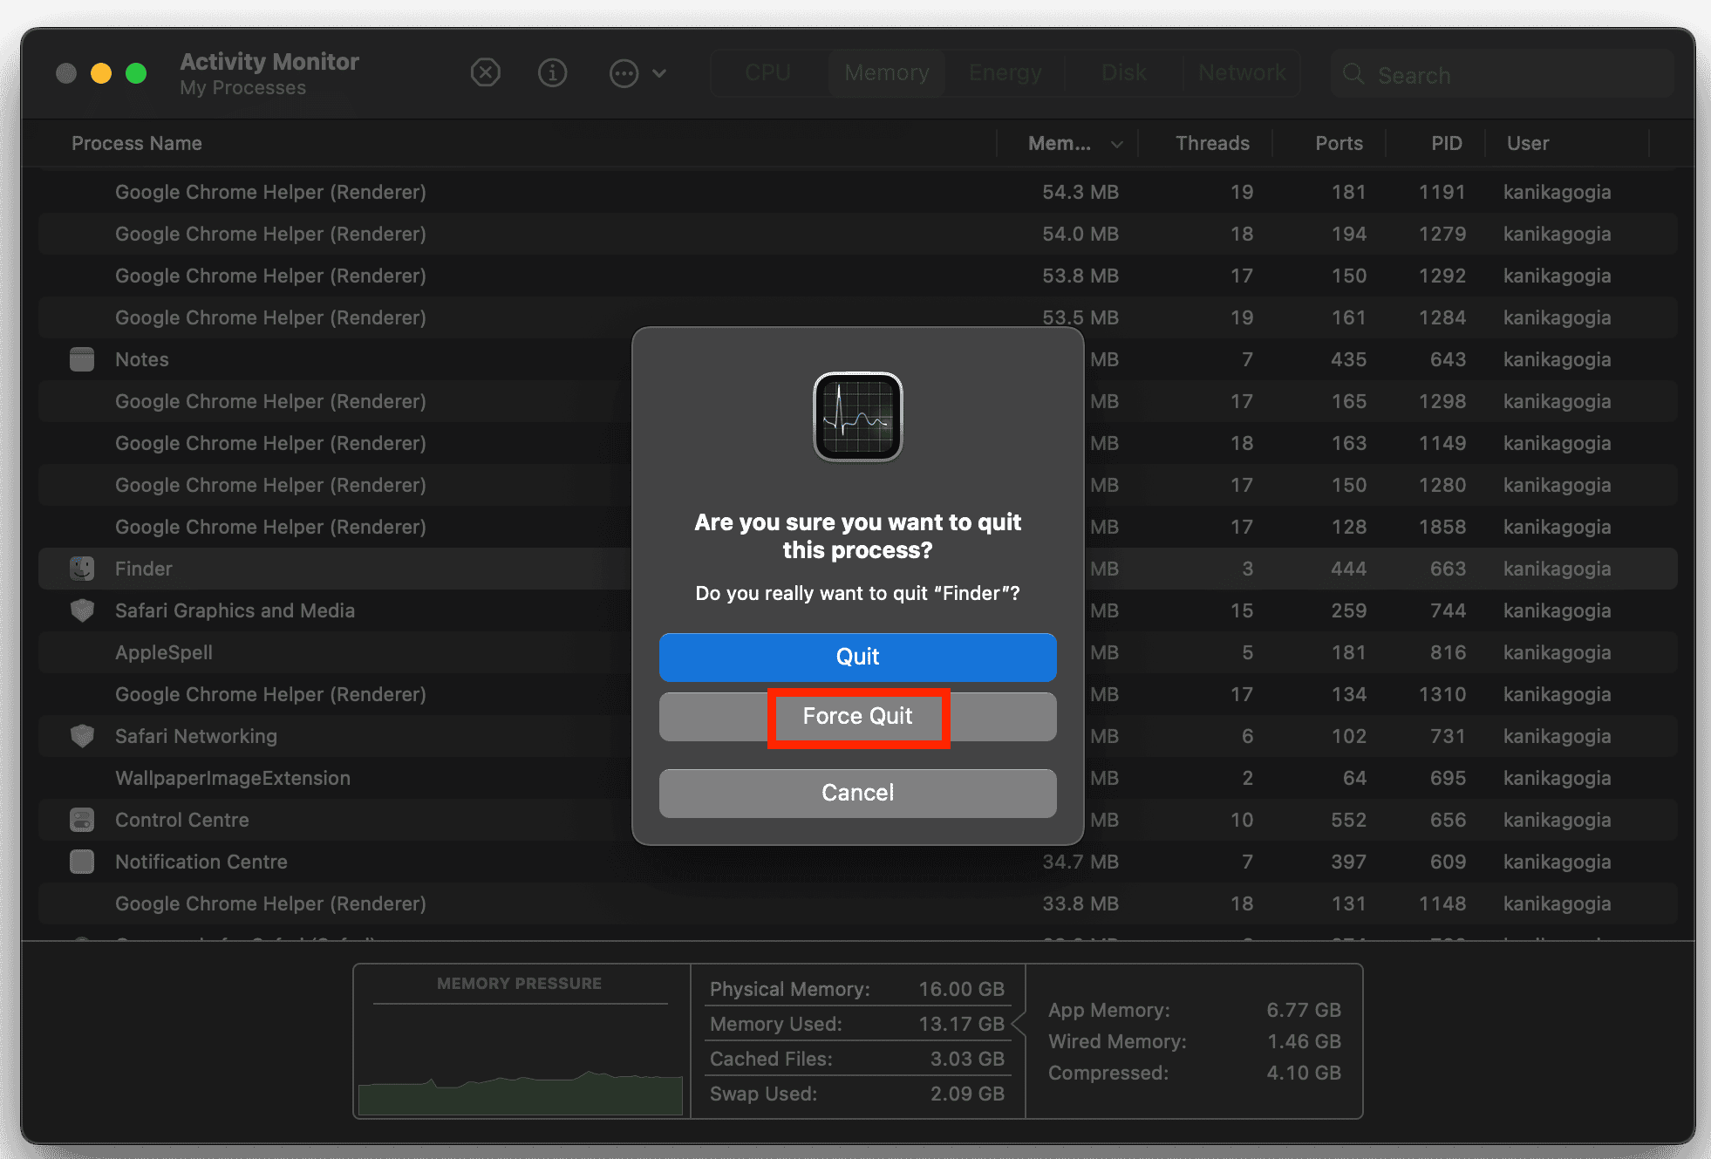Screen dimensions: 1711x1159
Task: Click the blue Quit button in dialog
Action: (x=857, y=657)
